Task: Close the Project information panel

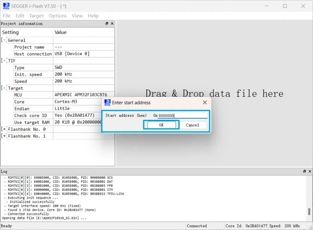Action: click(x=112, y=23)
